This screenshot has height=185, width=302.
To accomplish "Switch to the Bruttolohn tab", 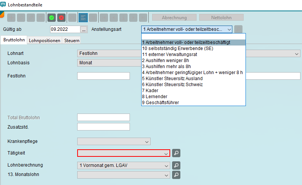I will coord(14,40).
